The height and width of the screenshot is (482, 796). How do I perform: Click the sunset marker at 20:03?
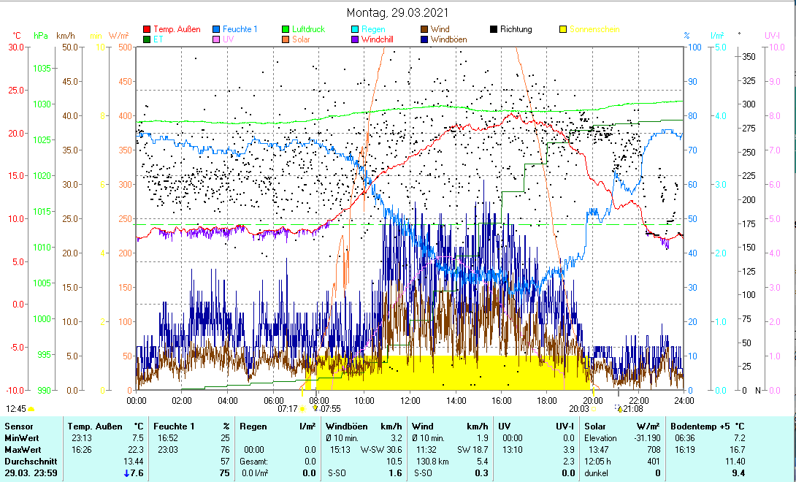point(593,409)
